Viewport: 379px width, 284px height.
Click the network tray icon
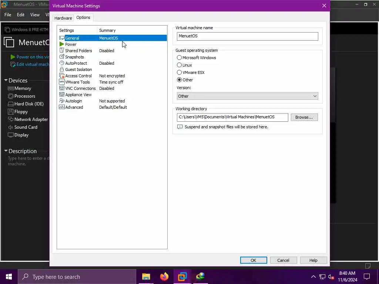pyautogui.click(x=322, y=277)
